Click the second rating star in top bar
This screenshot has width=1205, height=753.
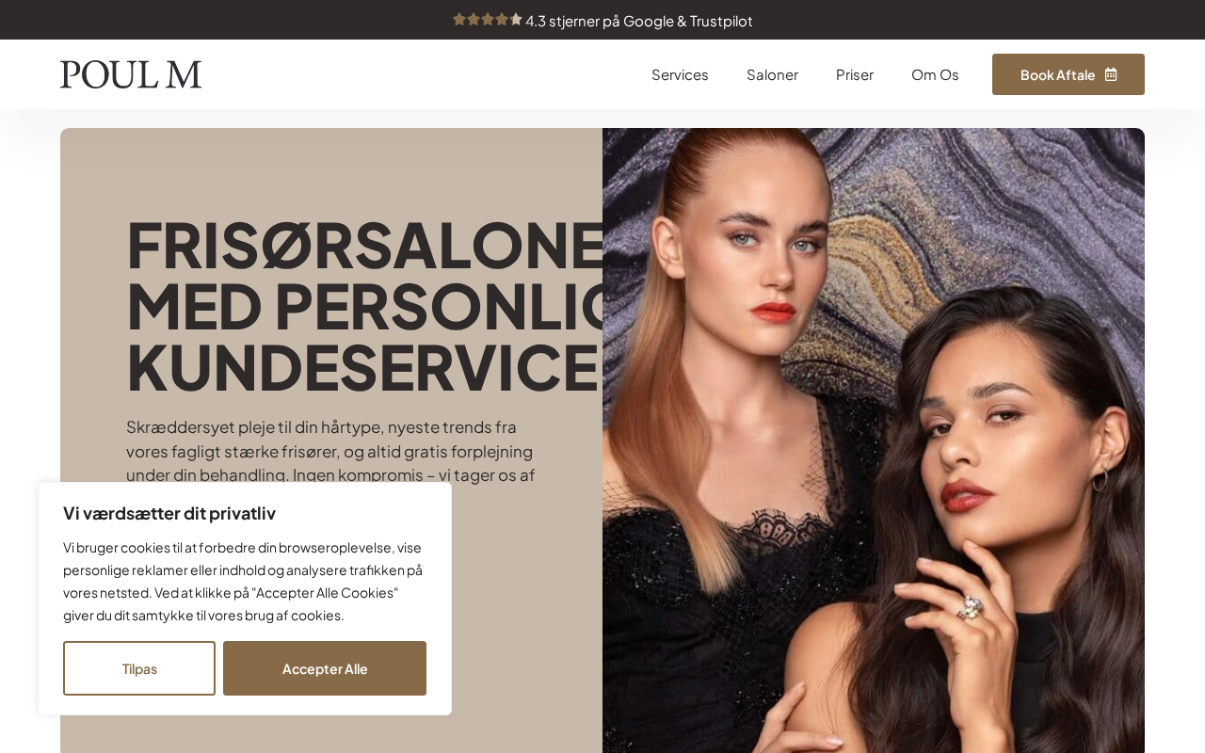click(x=474, y=19)
